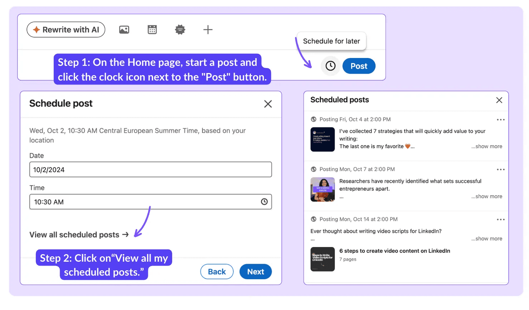The image size is (529, 310).
Task: Close the Scheduled posts panel
Action: [x=499, y=100]
